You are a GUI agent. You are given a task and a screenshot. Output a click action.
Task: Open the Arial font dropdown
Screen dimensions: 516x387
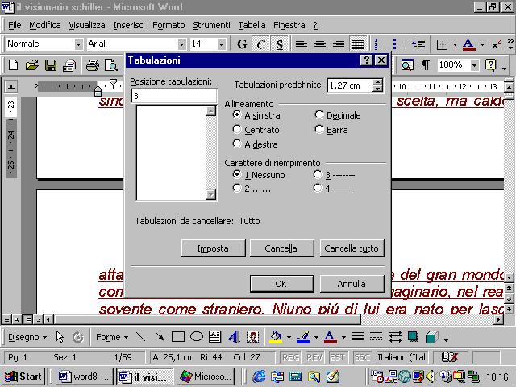[x=181, y=44]
